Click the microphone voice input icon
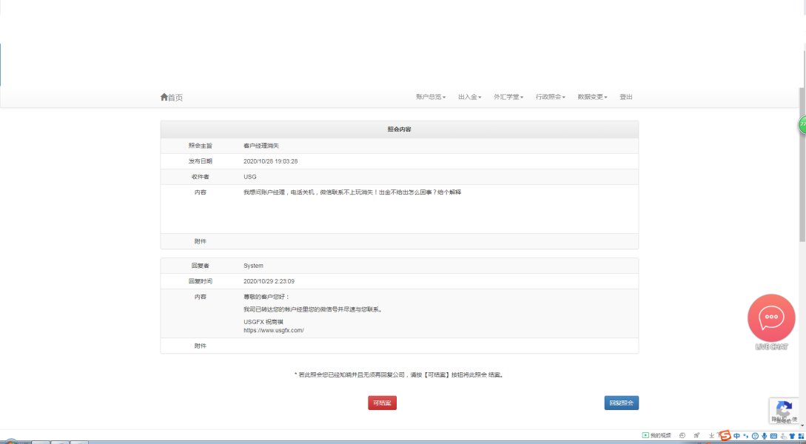 (764, 436)
